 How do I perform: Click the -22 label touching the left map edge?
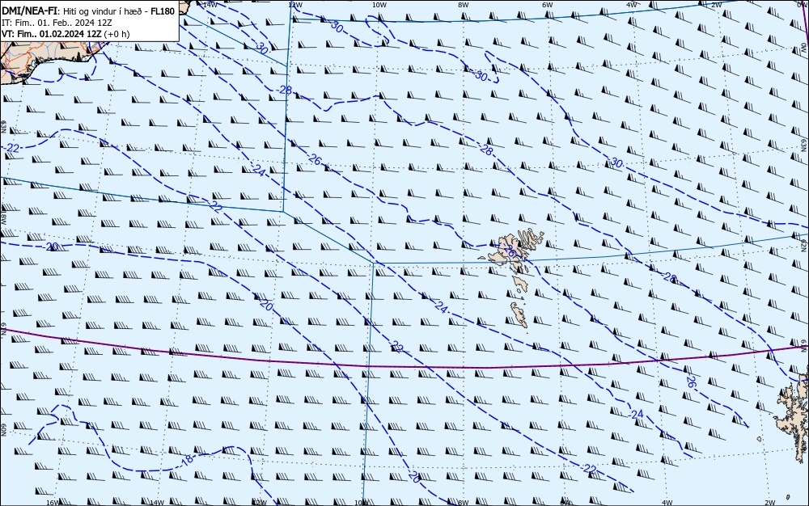pyautogui.click(x=12, y=149)
